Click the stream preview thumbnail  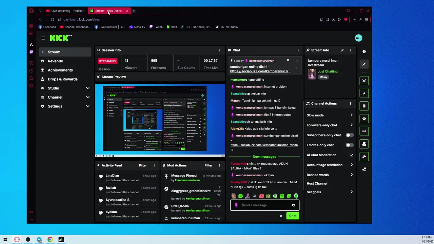pyautogui.click(x=160, y=120)
